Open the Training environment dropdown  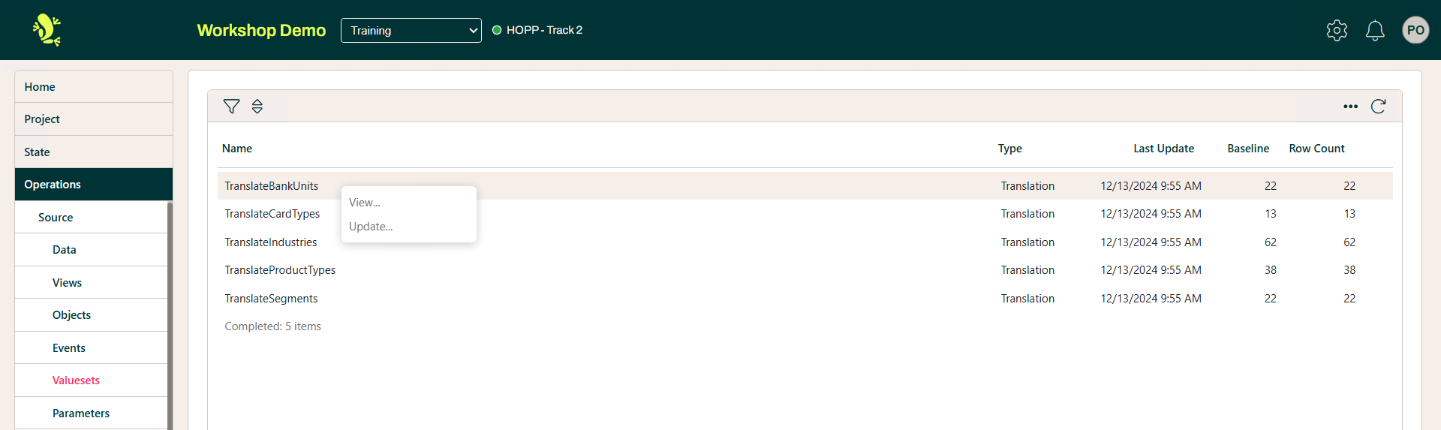click(411, 30)
